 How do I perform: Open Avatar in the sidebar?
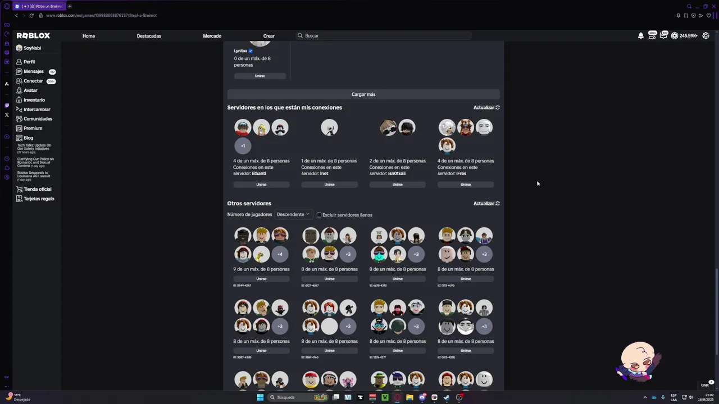point(30,90)
